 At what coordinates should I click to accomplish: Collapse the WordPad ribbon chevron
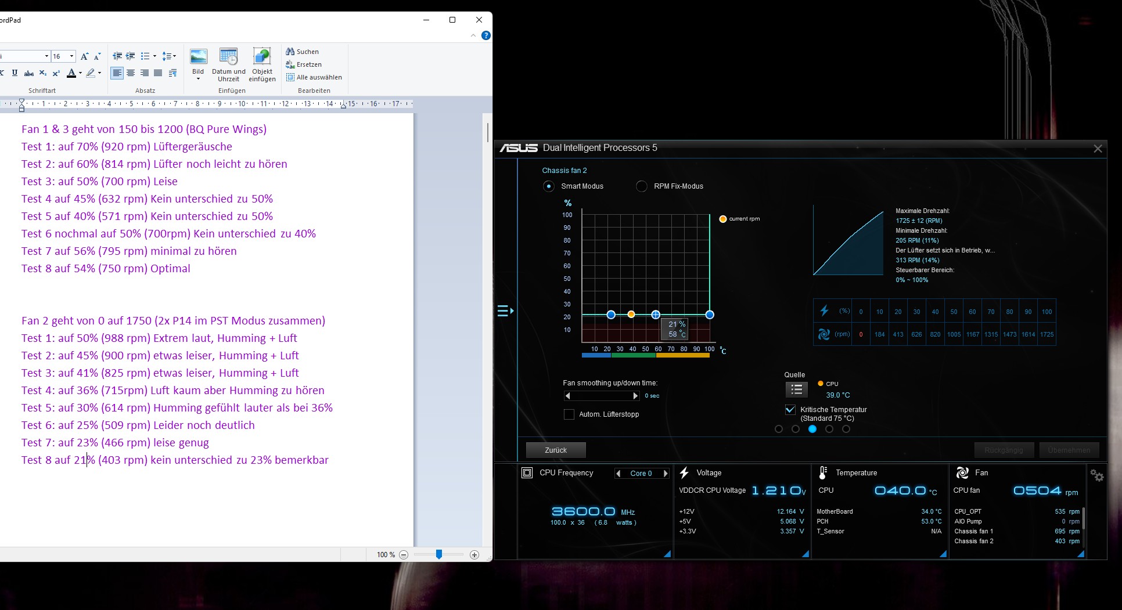pos(473,35)
